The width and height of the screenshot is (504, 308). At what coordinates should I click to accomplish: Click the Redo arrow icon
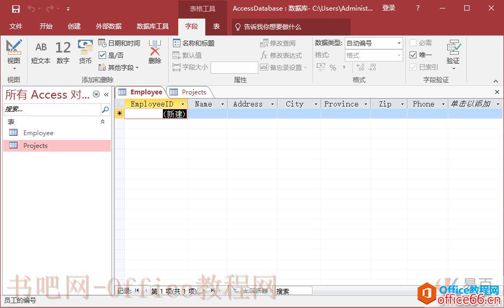tap(50, 9)
